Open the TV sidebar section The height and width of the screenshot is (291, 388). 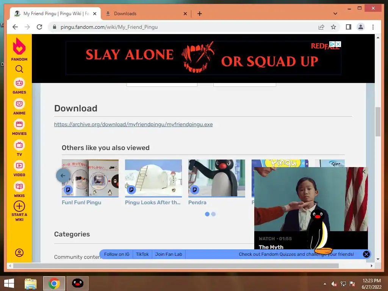click(x=19, y=148)
